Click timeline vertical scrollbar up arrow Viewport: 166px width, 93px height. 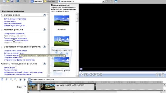[x=164, y=84]
